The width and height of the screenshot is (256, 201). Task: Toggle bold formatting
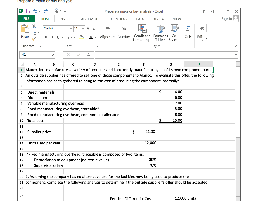coord(46,37)
